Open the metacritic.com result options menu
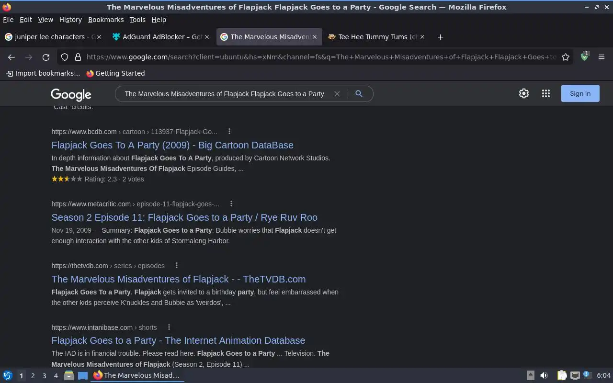Screen dimensions: 613x383 click(231, 204)
